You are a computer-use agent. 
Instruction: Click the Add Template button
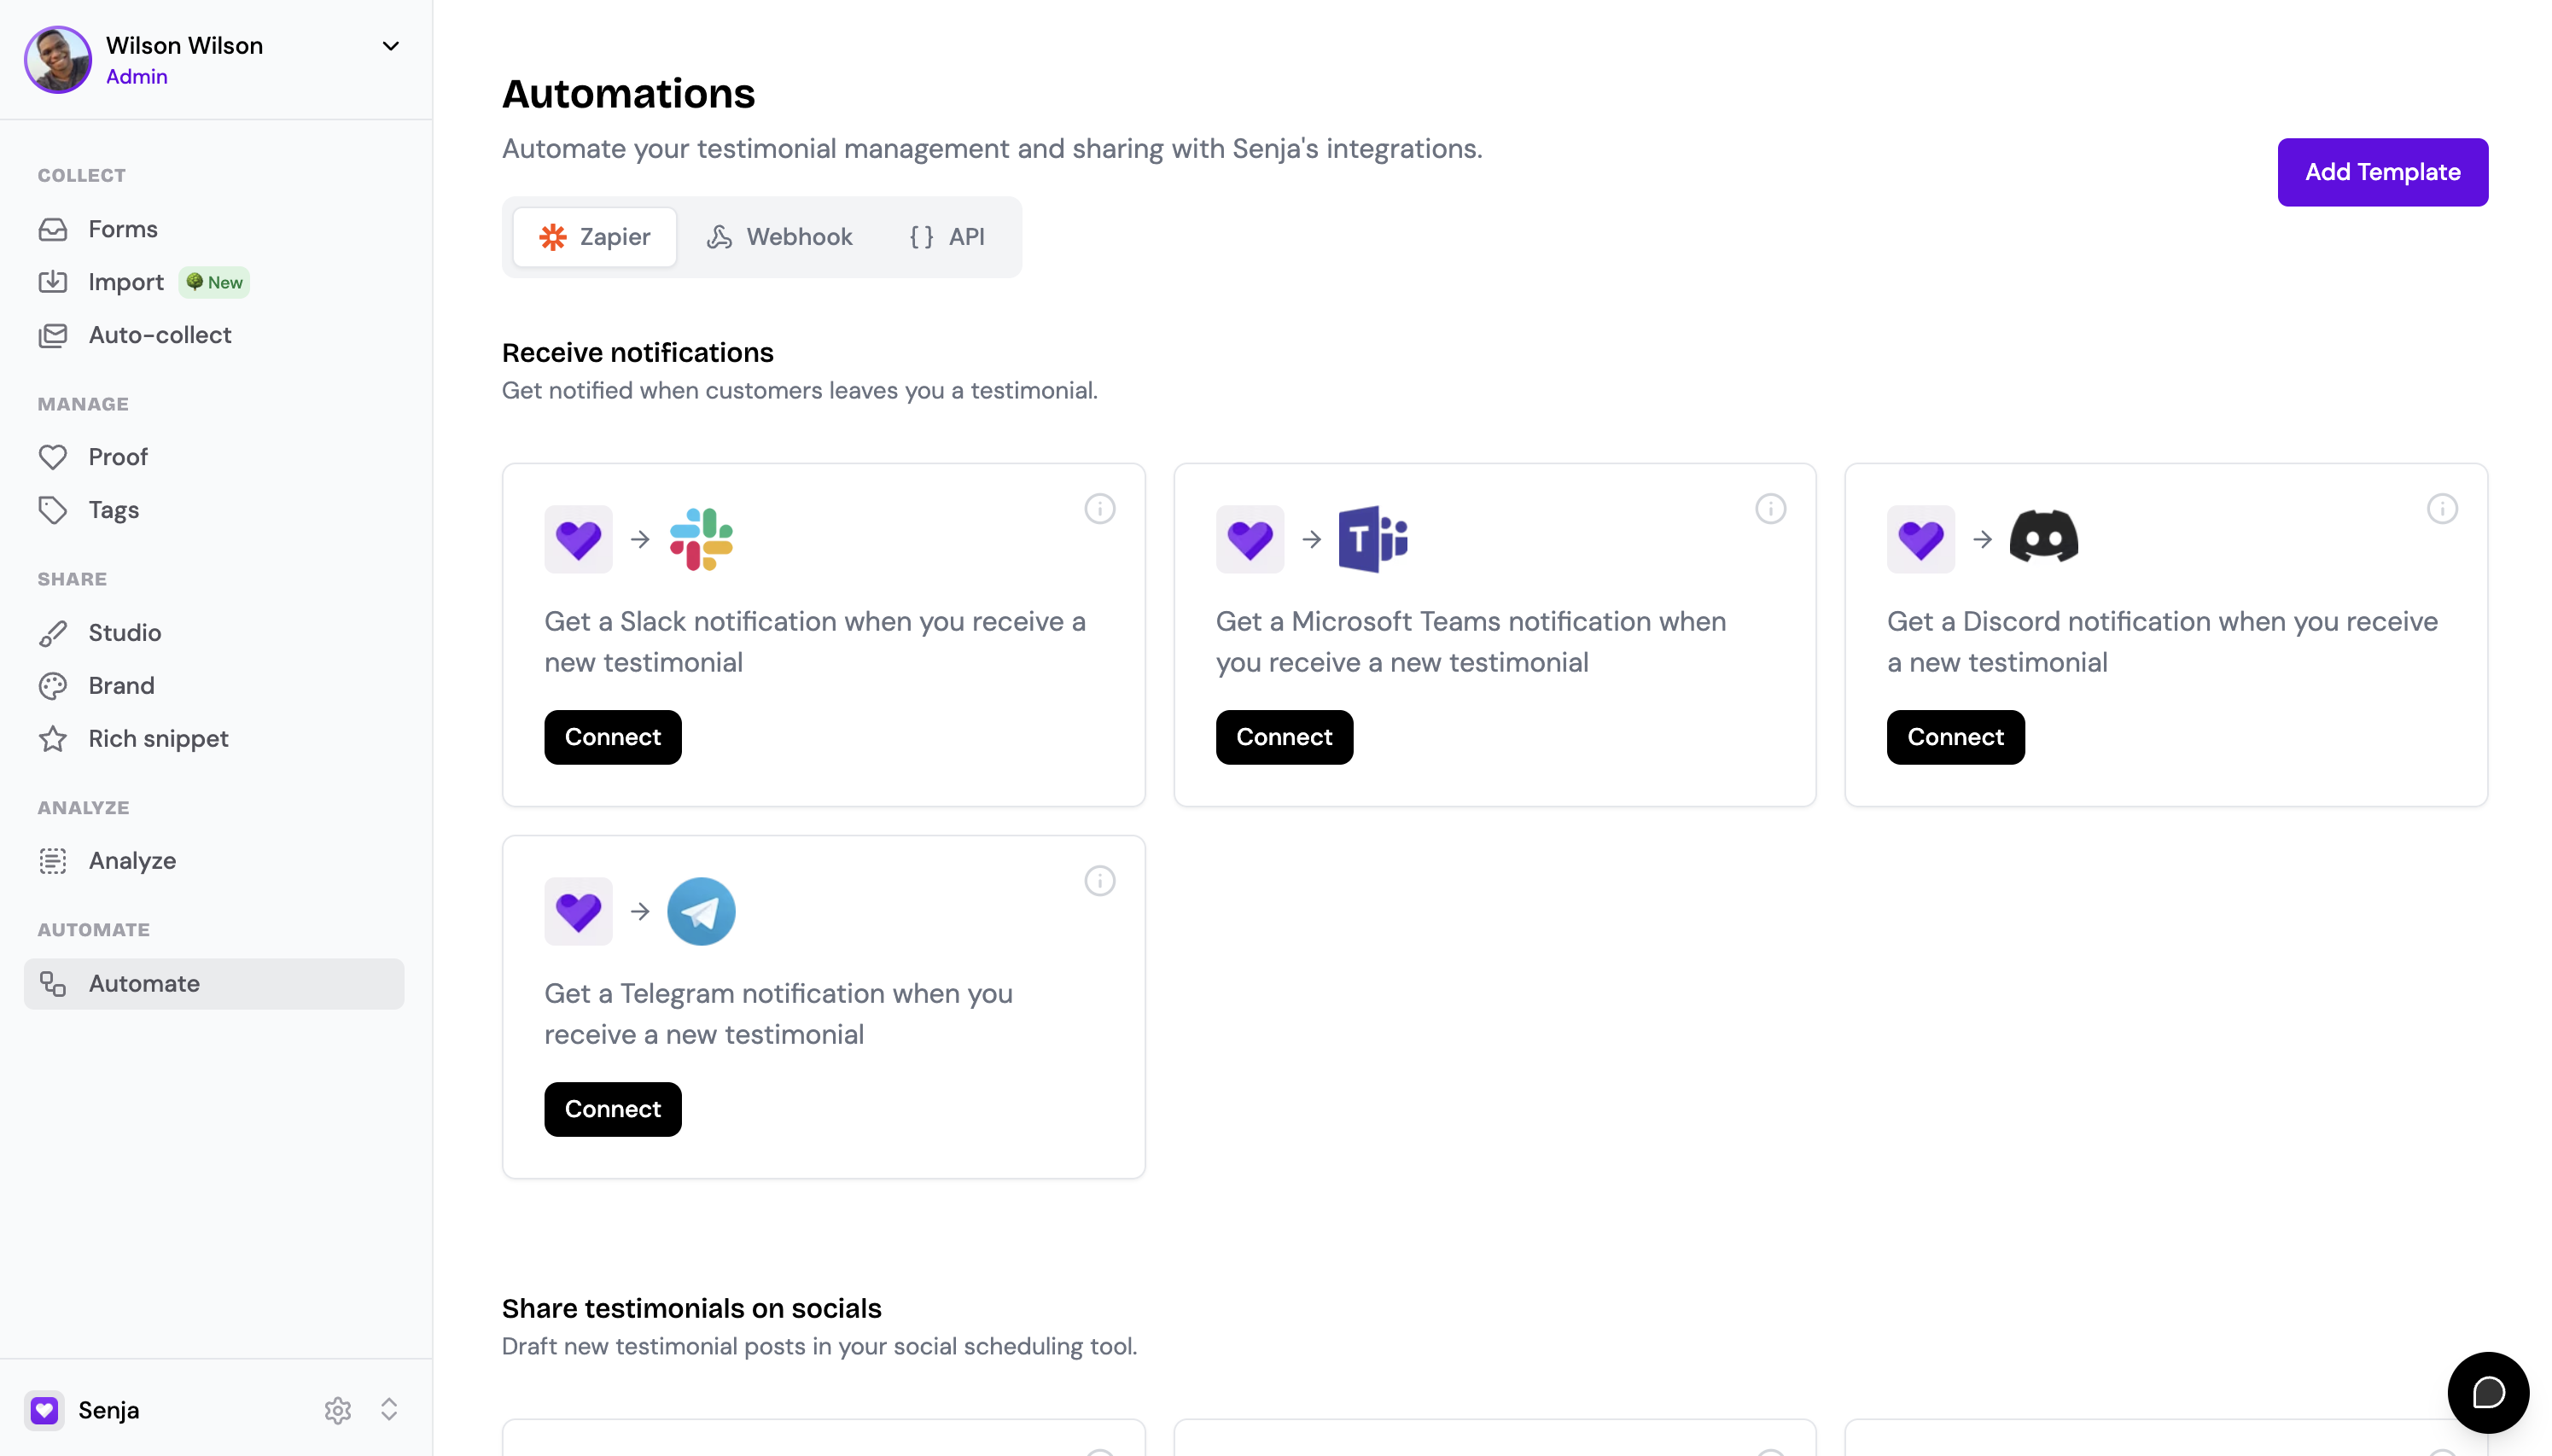coord(2382,172)
